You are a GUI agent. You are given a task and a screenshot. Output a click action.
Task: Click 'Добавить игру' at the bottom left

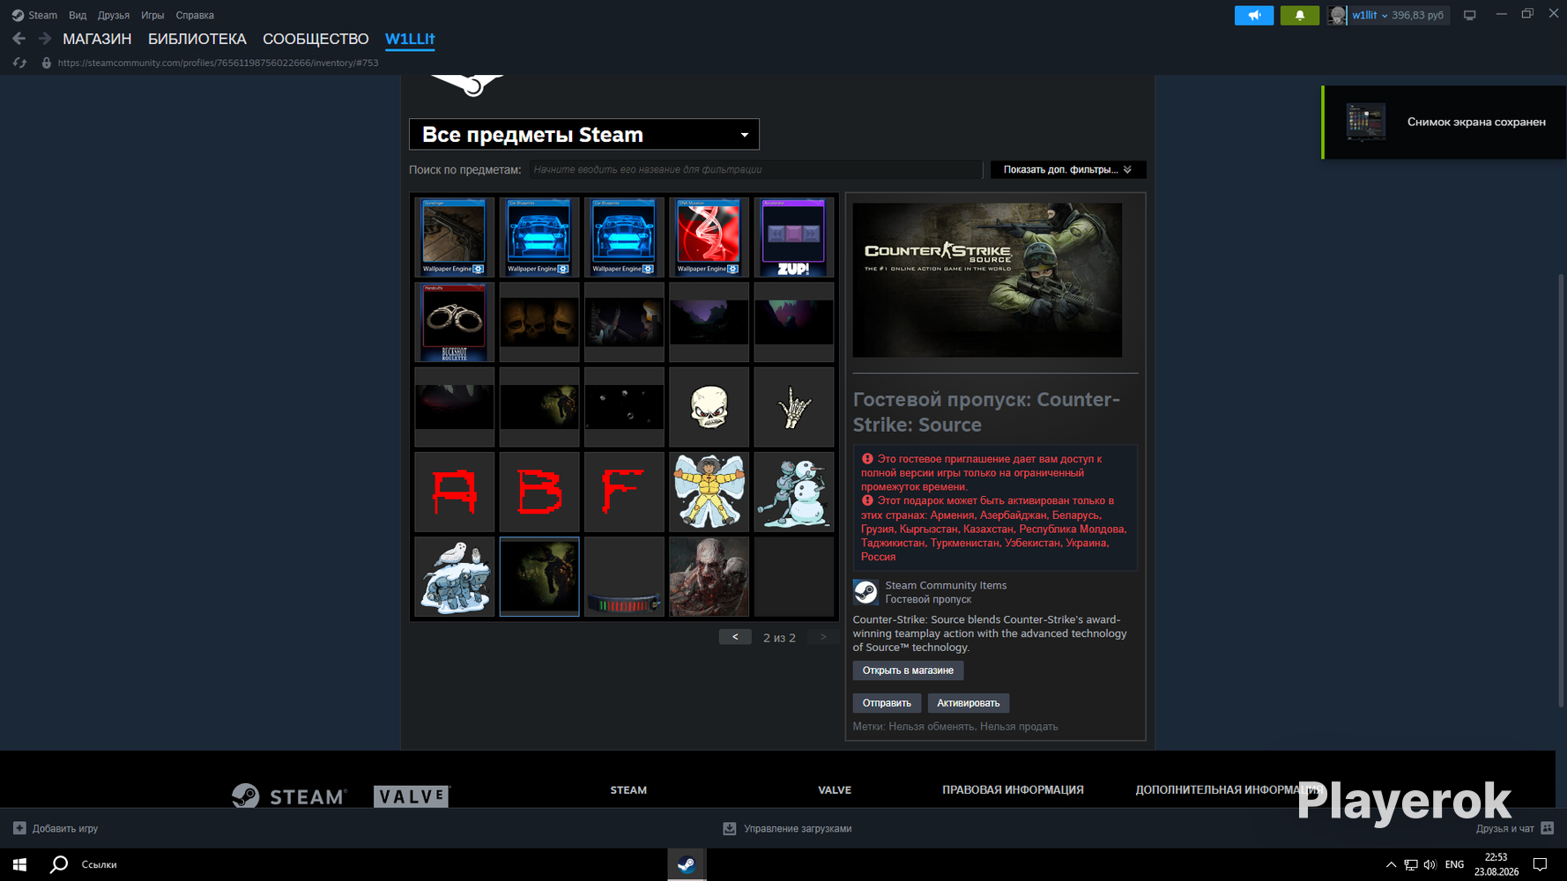[x=56, y=828]
